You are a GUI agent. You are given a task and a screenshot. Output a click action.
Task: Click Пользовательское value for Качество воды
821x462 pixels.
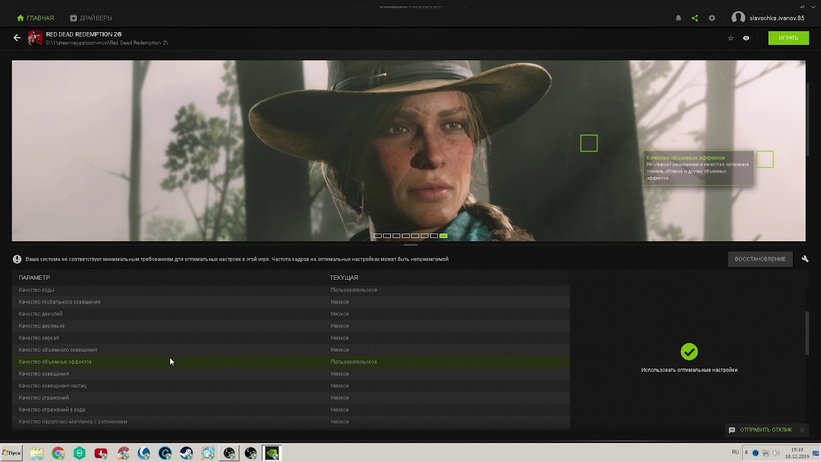(x=353, y=290)
